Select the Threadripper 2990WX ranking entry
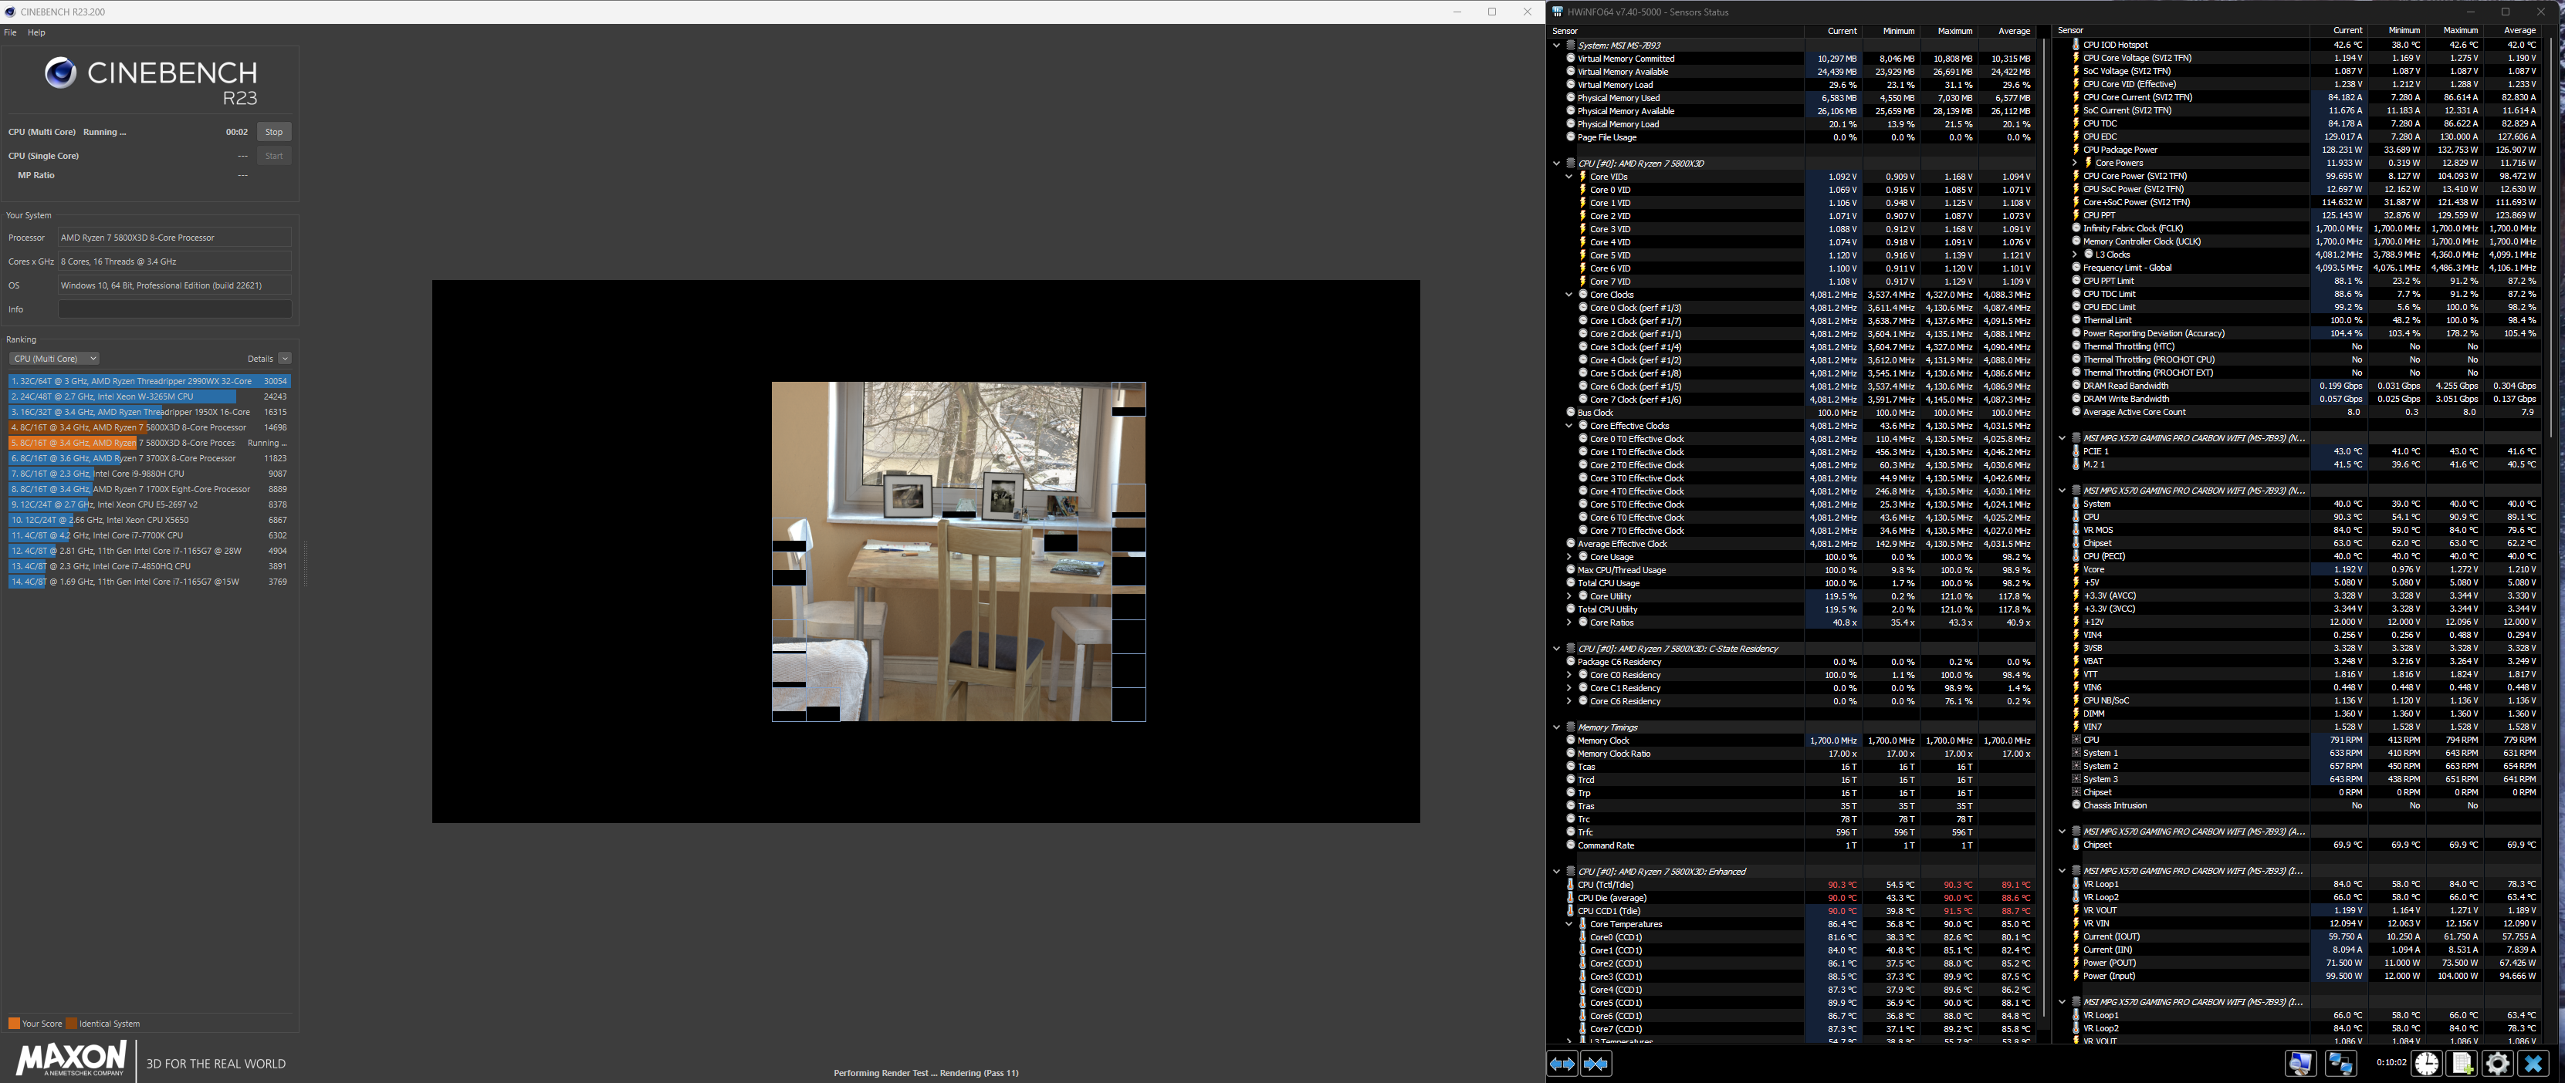2565x1083 pixels. (x=149, y=381)
